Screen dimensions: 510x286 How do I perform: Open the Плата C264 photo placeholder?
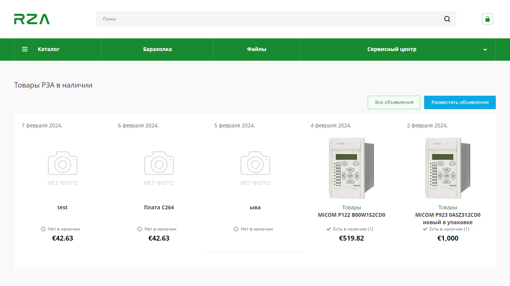159,168
